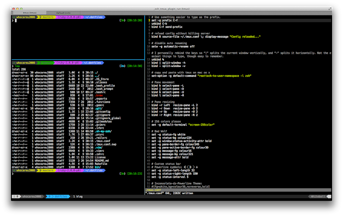343x216 pixels.
Task: Click .gitmodules in the file listing
Action: (103, 122)
